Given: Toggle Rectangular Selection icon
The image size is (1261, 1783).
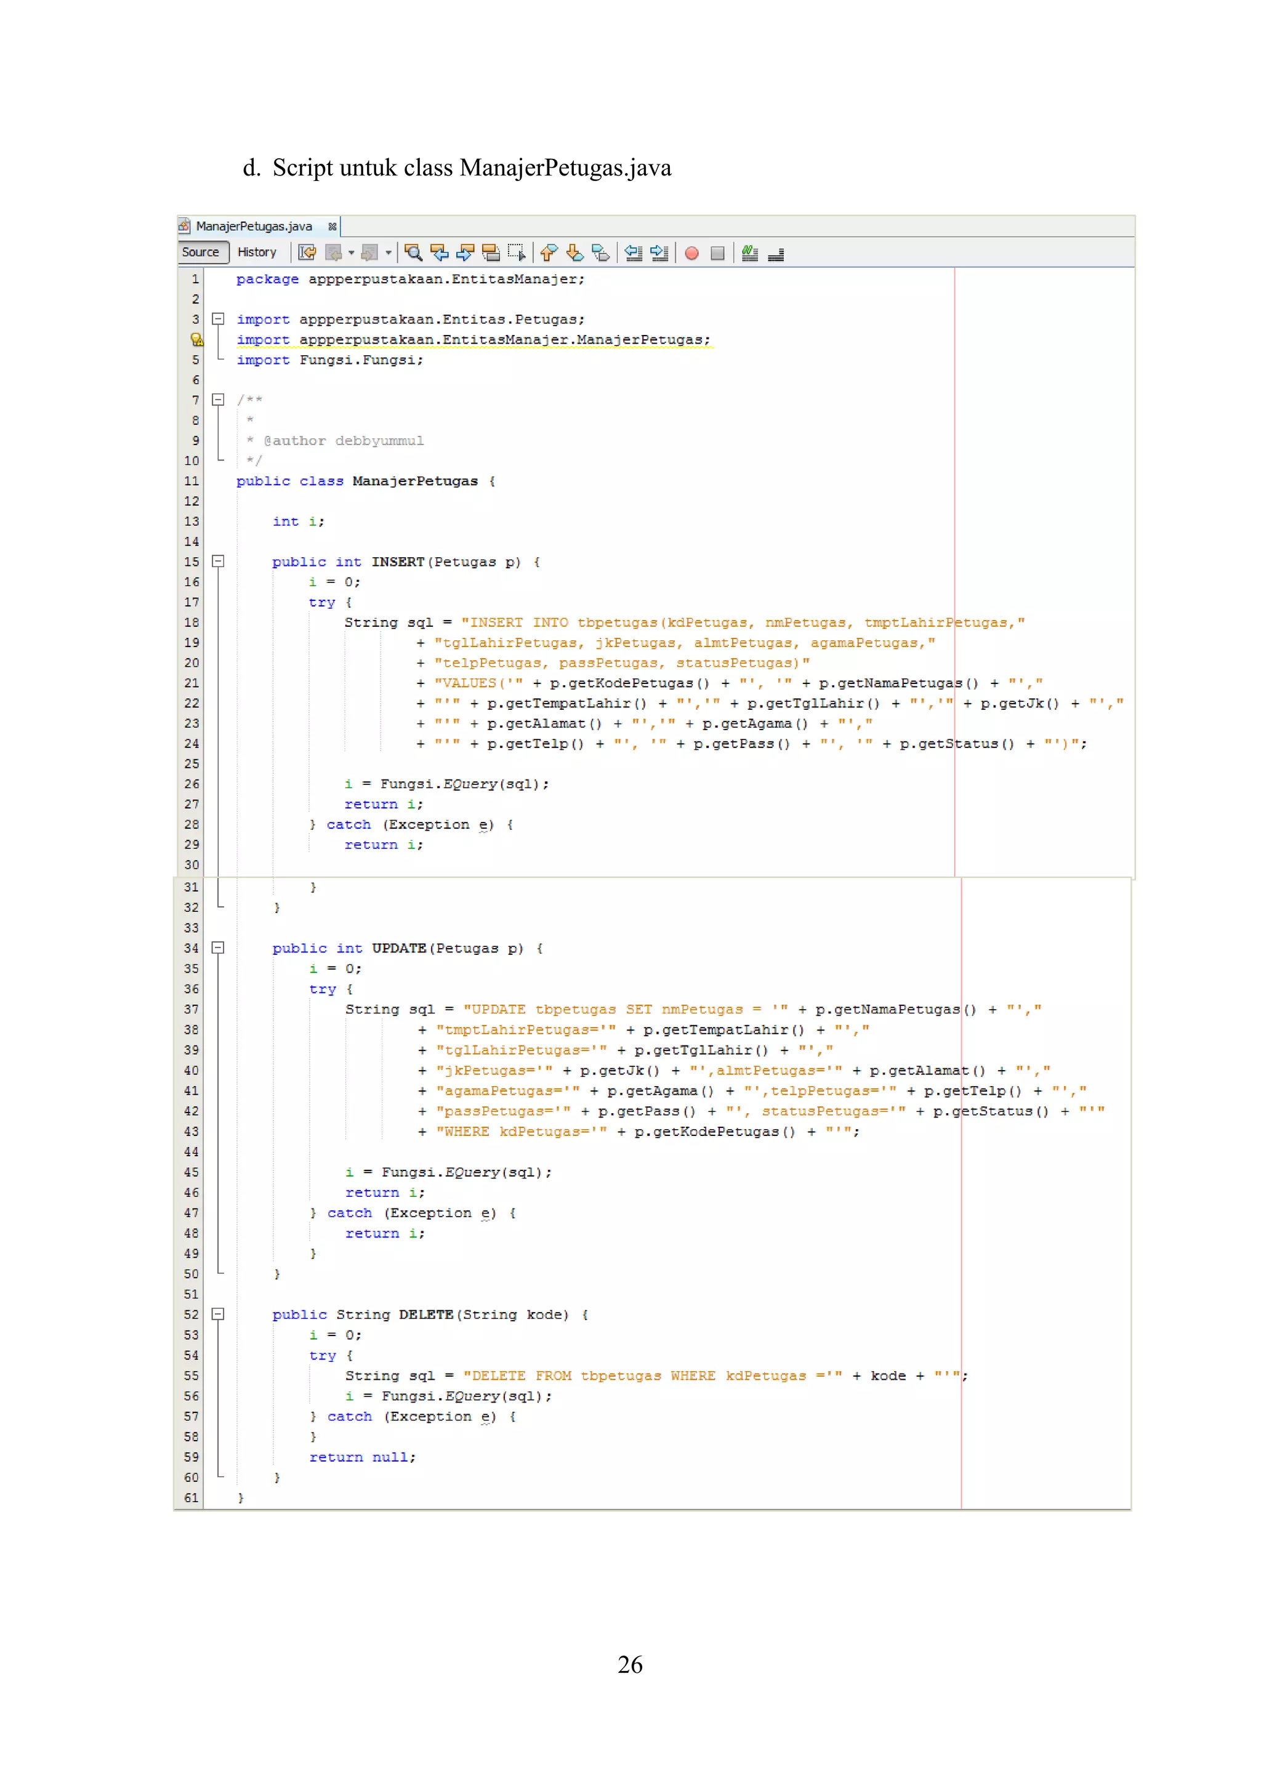Looking at the screenshot, I should pos(517,252).
